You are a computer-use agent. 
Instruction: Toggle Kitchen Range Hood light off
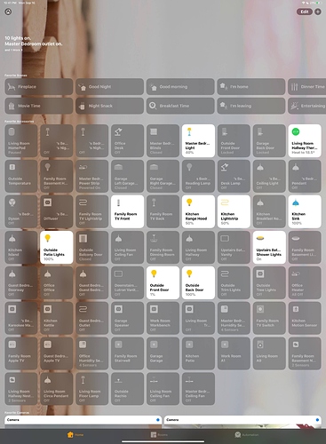pyautogui.click(x=198, y=211)
